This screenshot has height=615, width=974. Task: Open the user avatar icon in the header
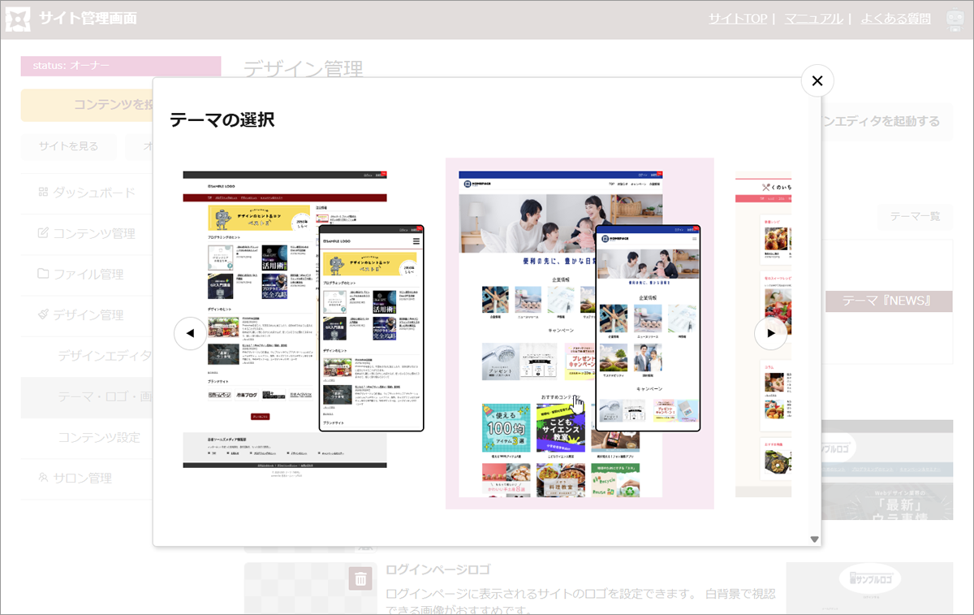tap(955, 19)
